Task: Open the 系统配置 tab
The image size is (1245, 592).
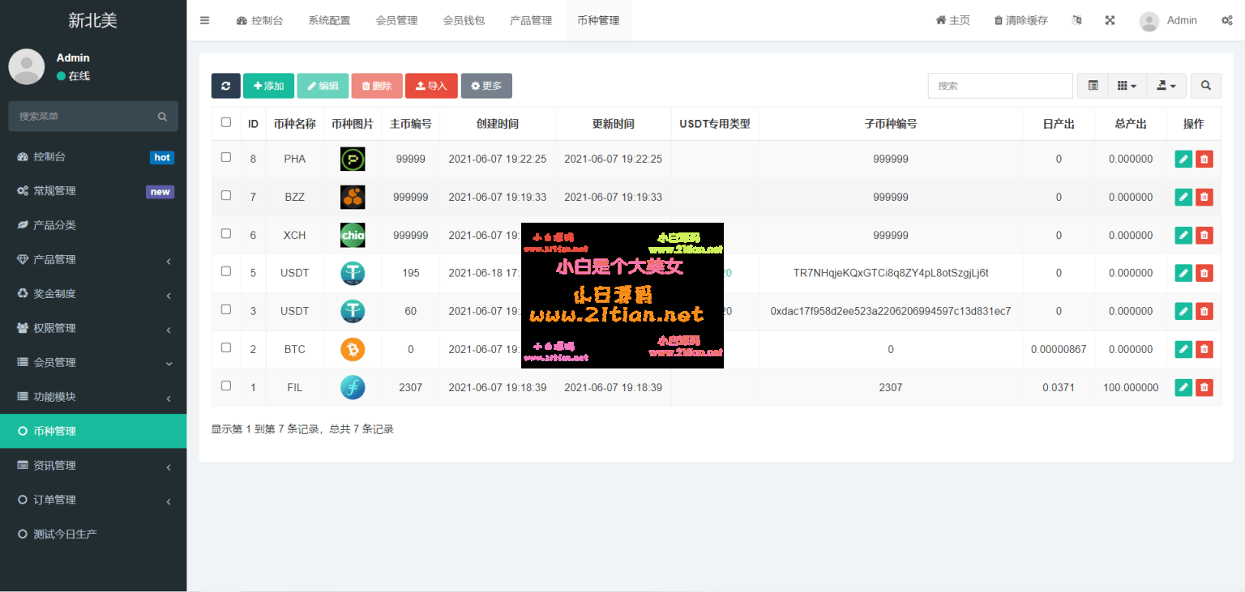Action: point(329,20)
